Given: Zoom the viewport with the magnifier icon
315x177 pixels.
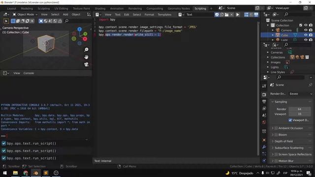Looking at the screenshot, I should tap(87, 50).
